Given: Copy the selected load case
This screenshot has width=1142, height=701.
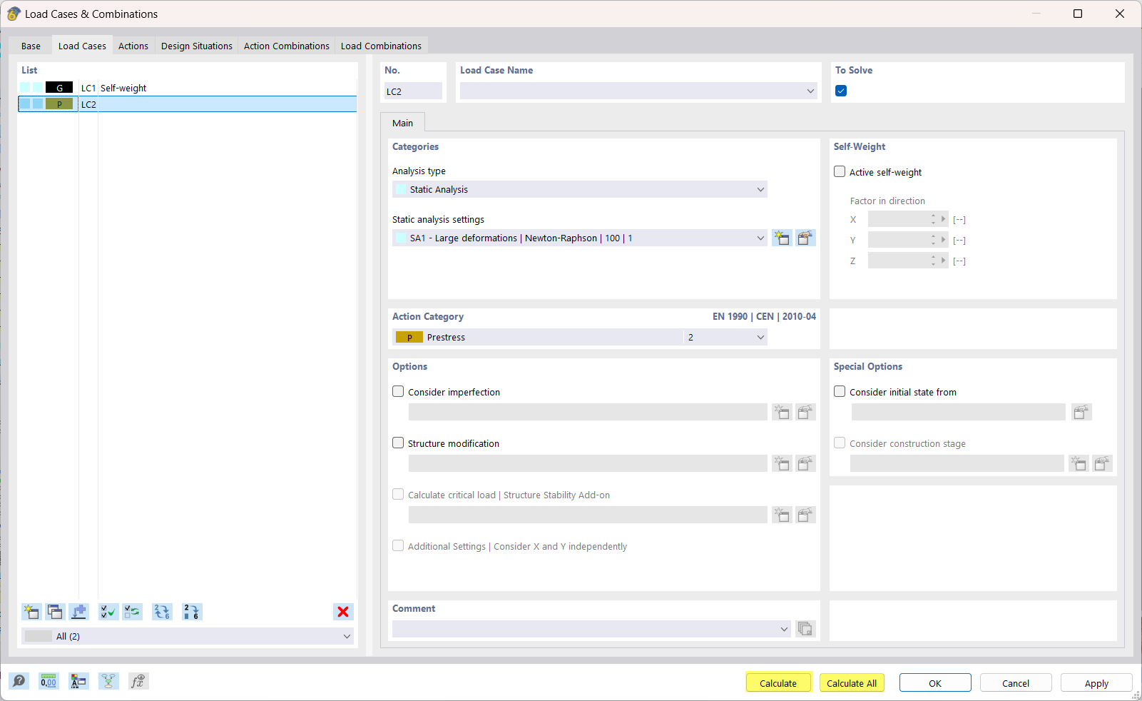Looking at the screenshot, I should coord(55,612).
